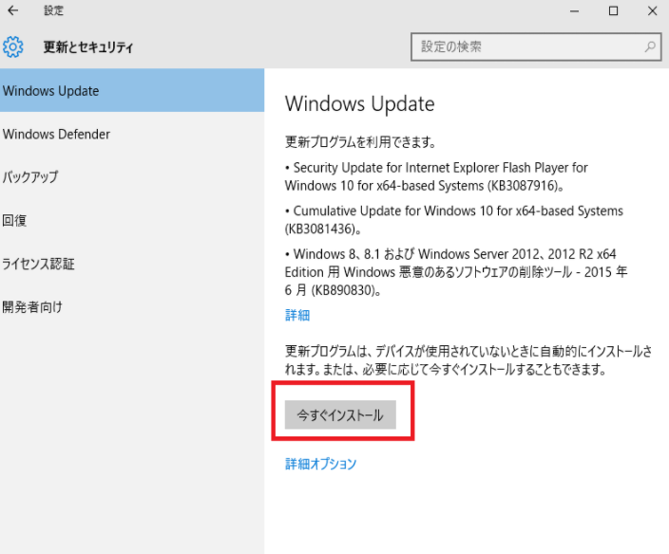Click the KB890830 removal tool text
The height and width of the screenshot is (554, 669).
(x=456, y=272)
